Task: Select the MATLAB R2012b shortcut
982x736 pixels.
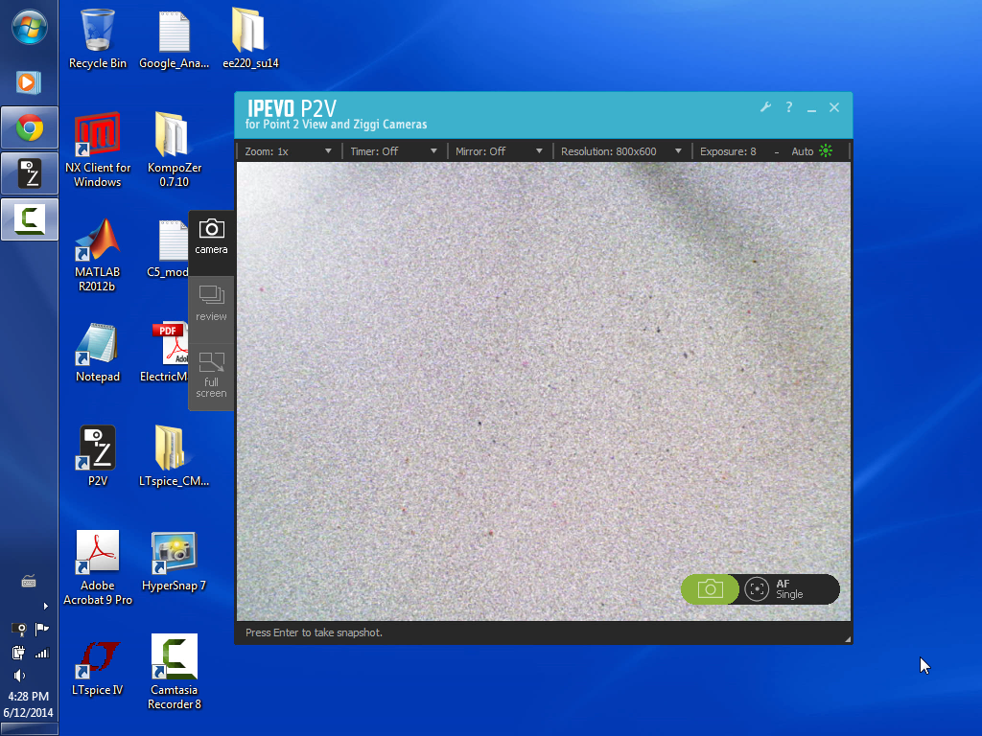Action: (98, 255)
